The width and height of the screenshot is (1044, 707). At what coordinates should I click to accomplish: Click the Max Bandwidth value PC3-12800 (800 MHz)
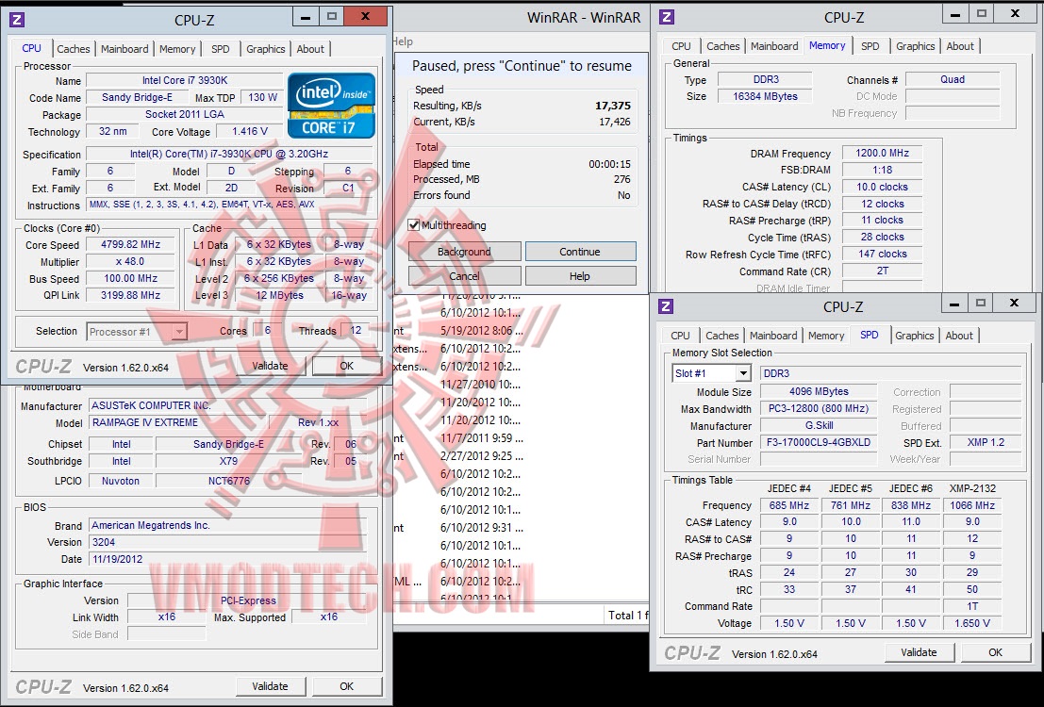[819, 409]
